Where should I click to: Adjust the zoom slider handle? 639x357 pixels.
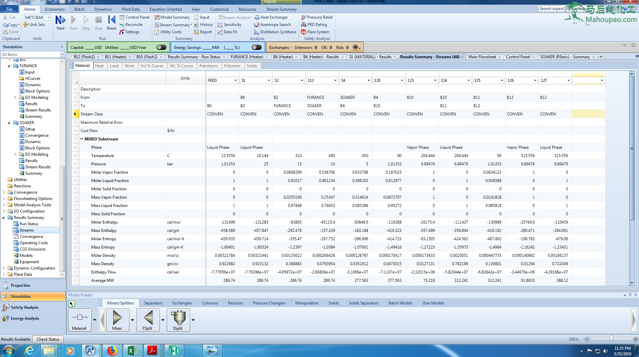point(611,339)
